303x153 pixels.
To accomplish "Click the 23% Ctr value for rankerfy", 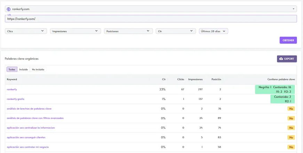I will (x=162, y=89).
